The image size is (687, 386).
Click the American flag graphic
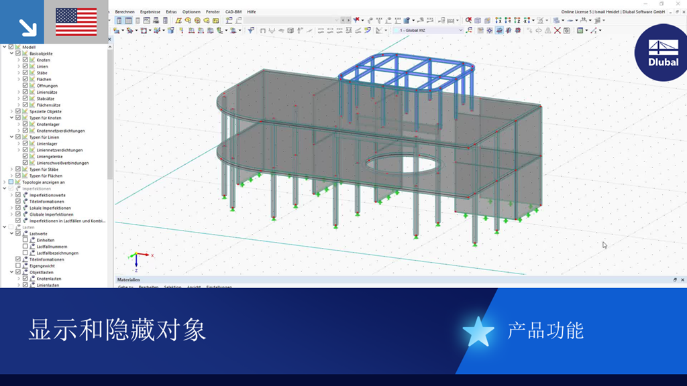77,20
